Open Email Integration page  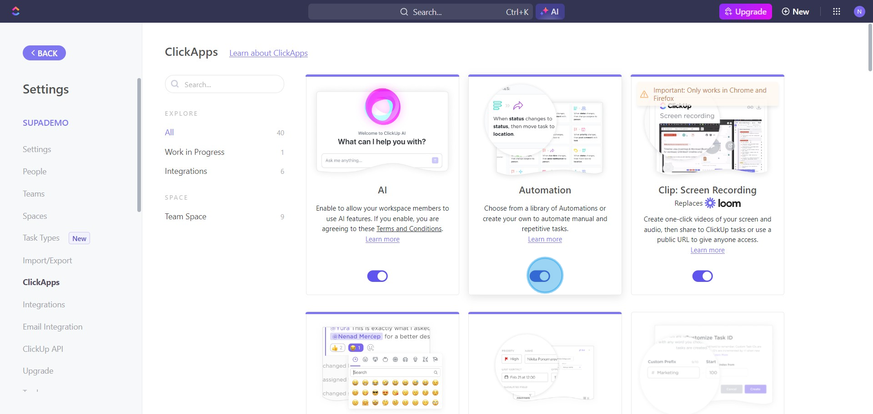tap(53, 327)
